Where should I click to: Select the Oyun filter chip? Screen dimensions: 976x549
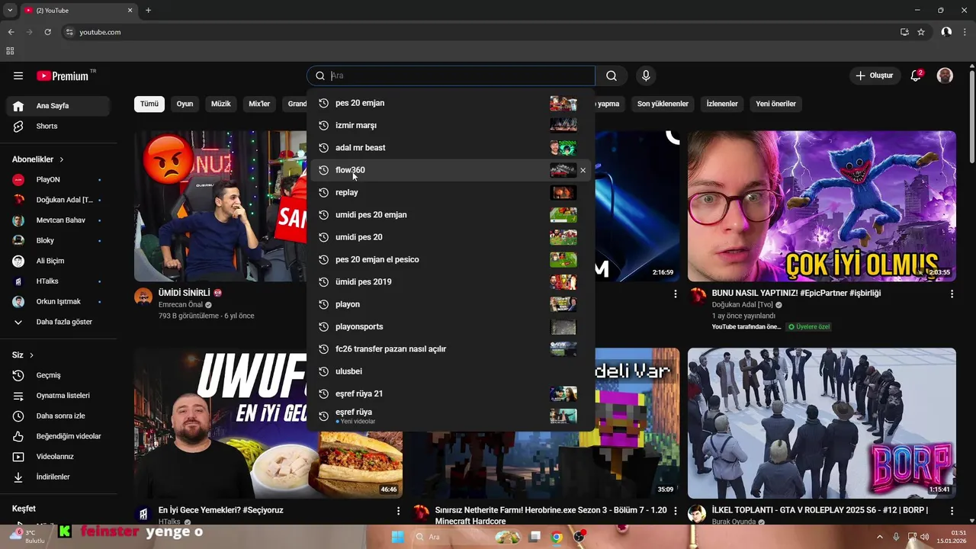pyautogui.click(x=185, y=104)
